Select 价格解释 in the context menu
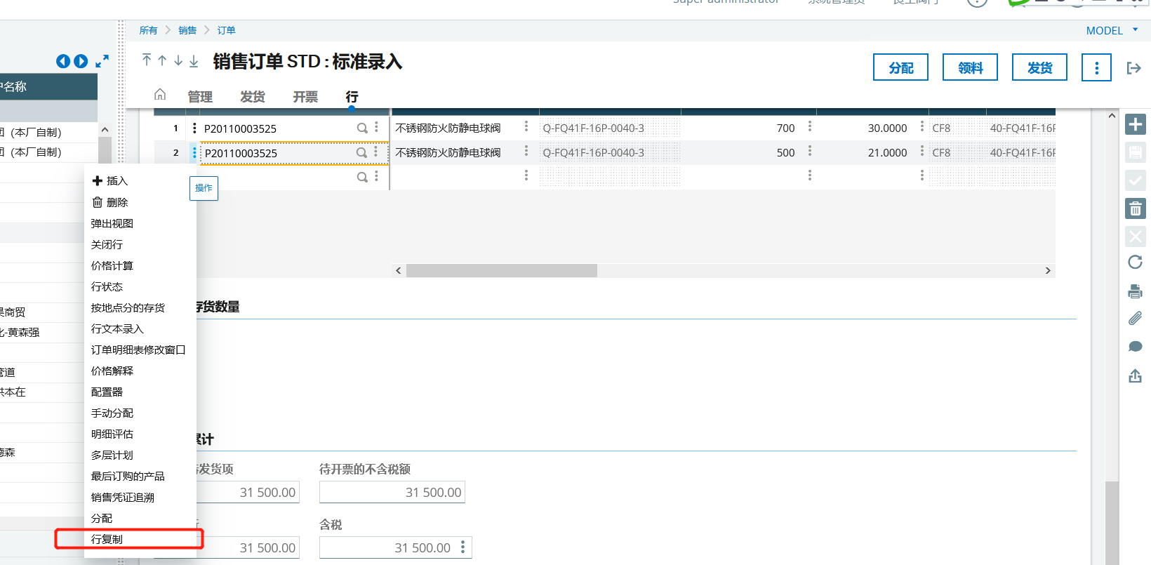1151x565 pixels. (140, 371)
